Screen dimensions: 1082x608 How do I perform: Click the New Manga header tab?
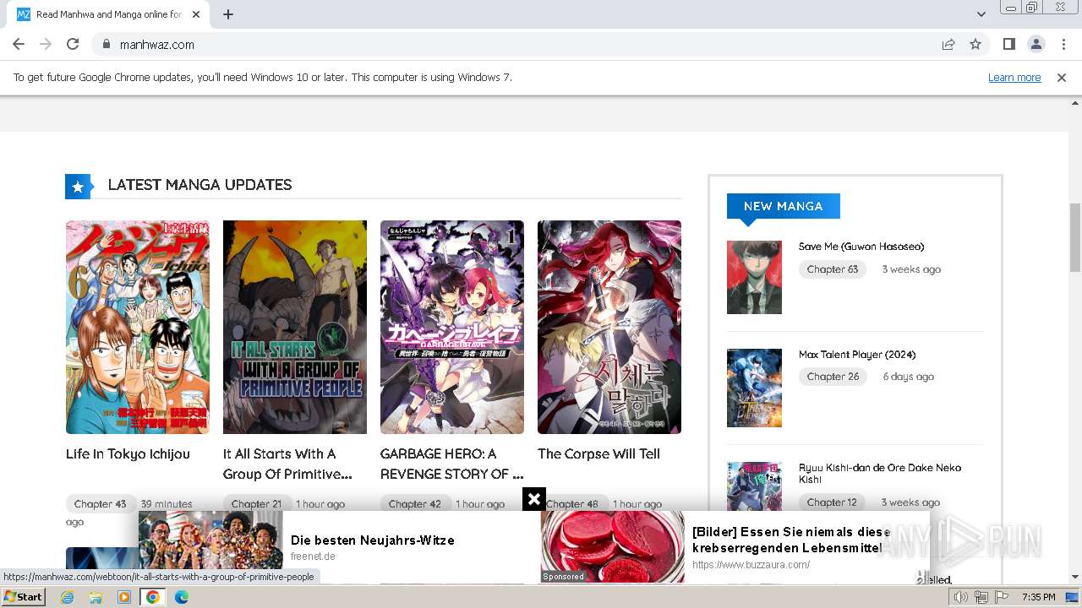pos(783,206)
